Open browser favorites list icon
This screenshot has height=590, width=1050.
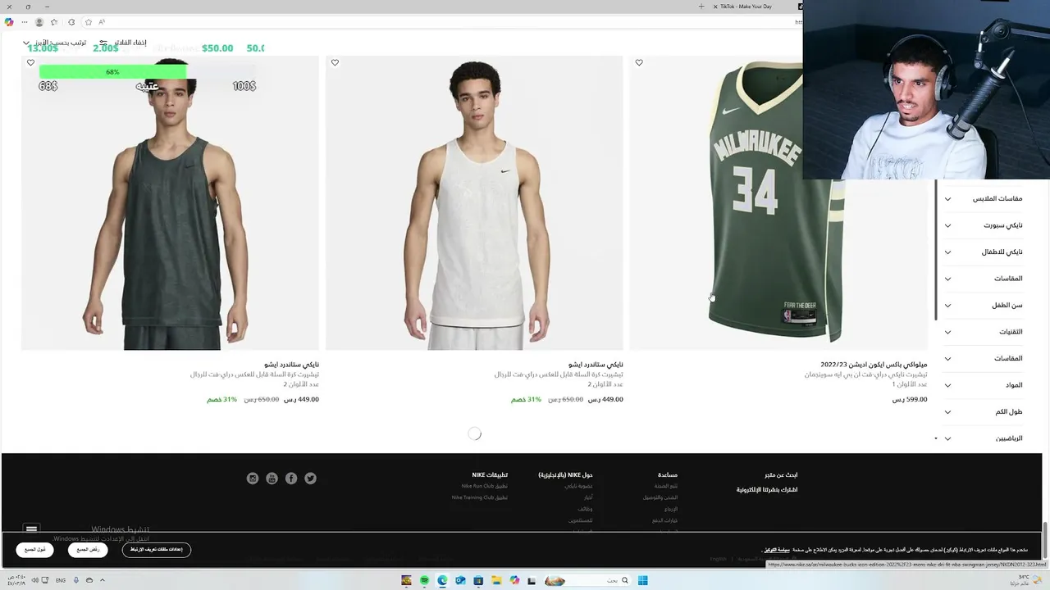click(x=54, y=22)
